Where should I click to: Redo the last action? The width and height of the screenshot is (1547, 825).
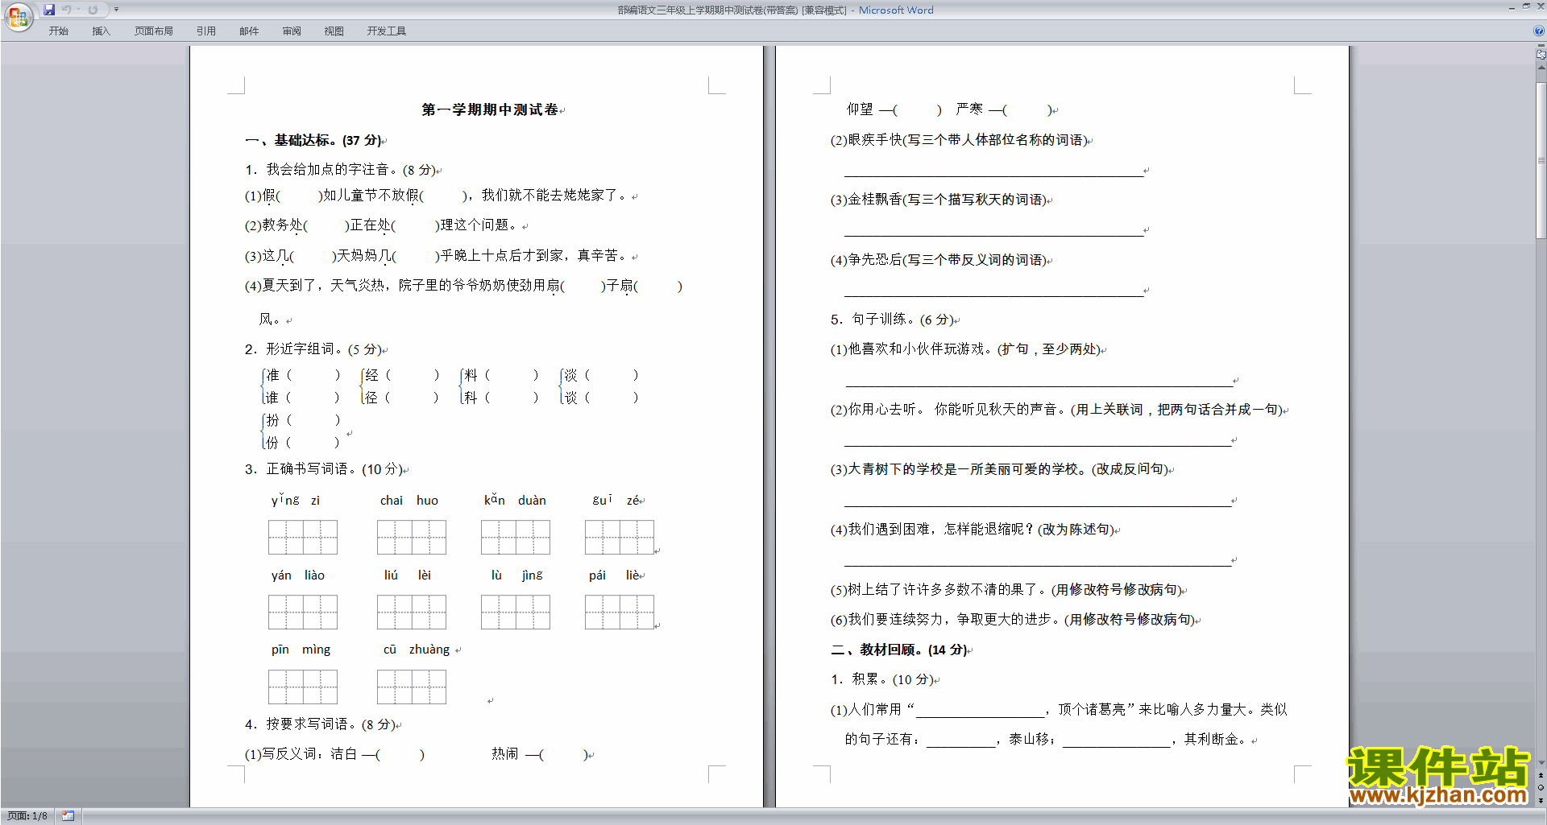click(x=93, y=10)
